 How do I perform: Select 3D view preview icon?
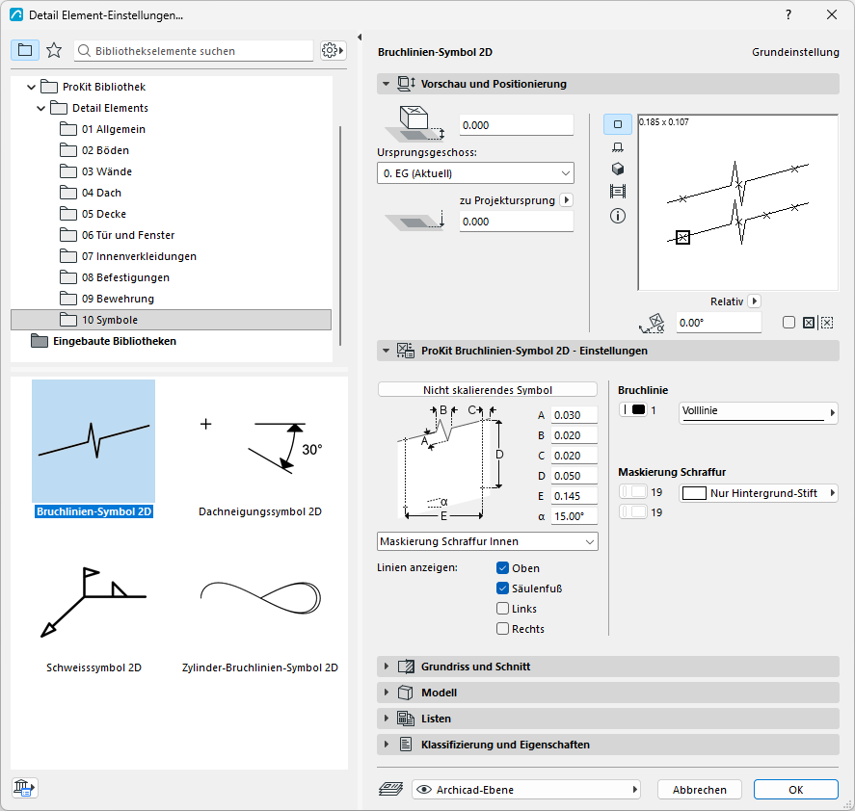(617, 169)
